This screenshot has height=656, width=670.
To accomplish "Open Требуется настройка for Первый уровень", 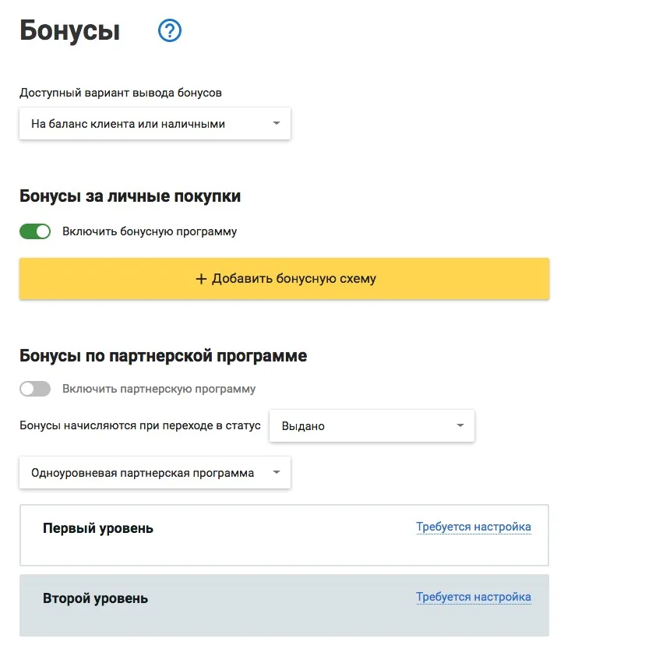I will [474, 527].
